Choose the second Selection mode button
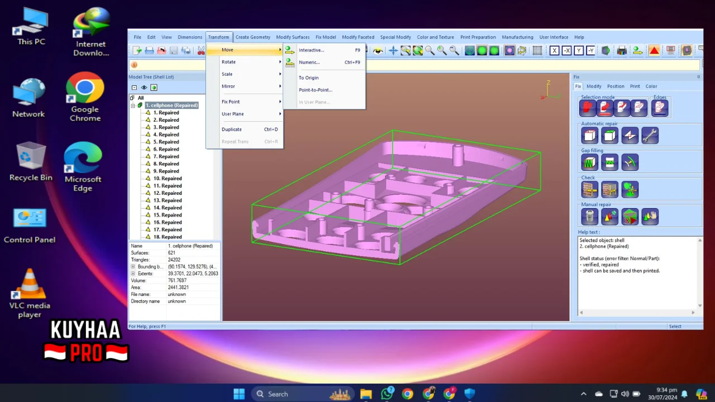Viewport: 715px width, 402px height. 604,108
